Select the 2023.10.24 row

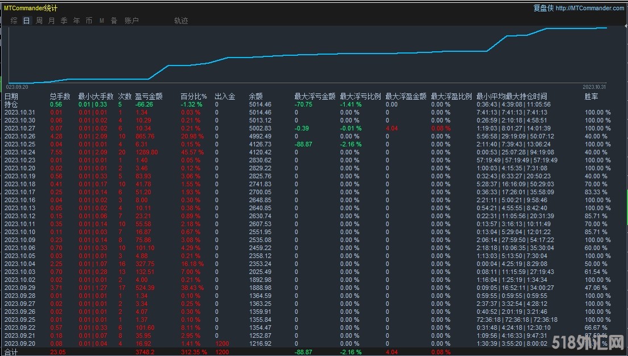[x=20, y=153]
